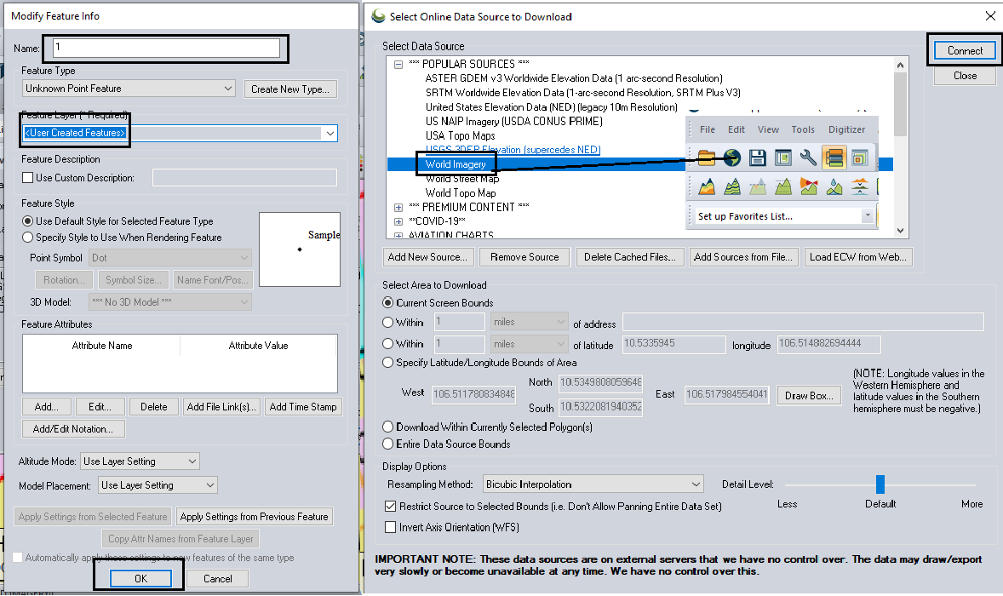Click the Detail Level slider handle
1003x596 pixels.
click(880, 484)
